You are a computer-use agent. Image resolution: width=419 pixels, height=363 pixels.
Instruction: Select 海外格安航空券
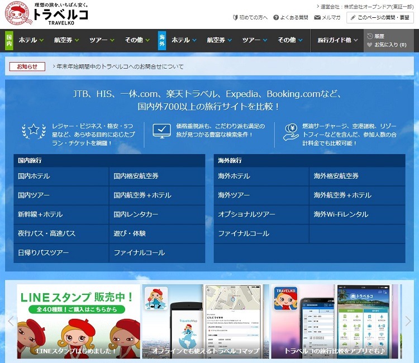point(358,176)
